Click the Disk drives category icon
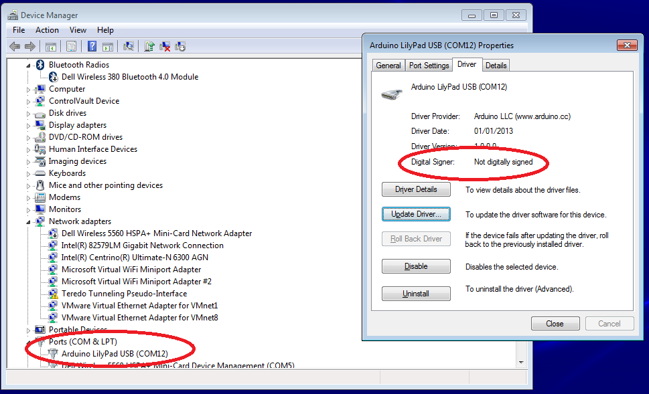This screenshot has height=394, width=649. tap(40, 114)
